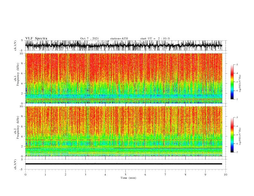Click the "ch.3(V)" axis label
This screenshot has height=196, width=254.
point(15,164)
